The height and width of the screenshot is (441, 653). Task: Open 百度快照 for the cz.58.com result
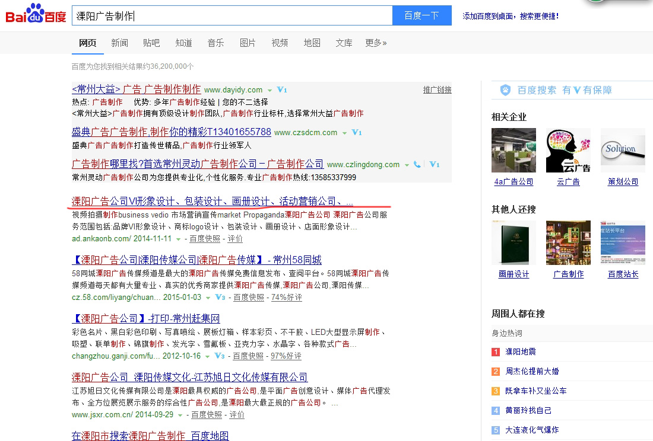click(249, 297)
